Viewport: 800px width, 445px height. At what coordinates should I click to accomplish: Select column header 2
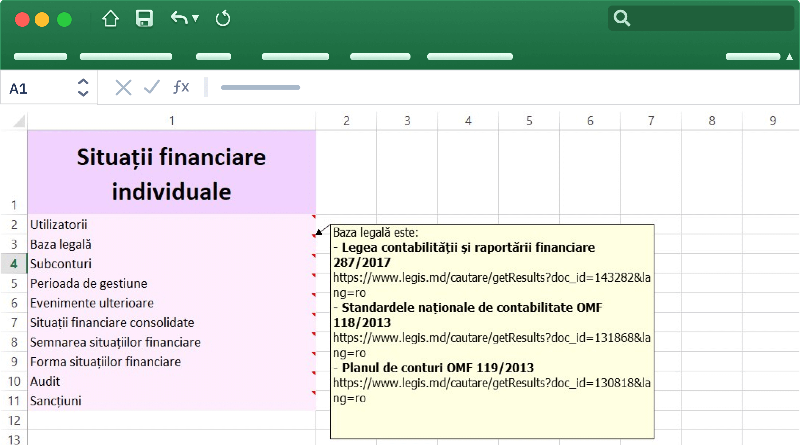pos(346,121)
